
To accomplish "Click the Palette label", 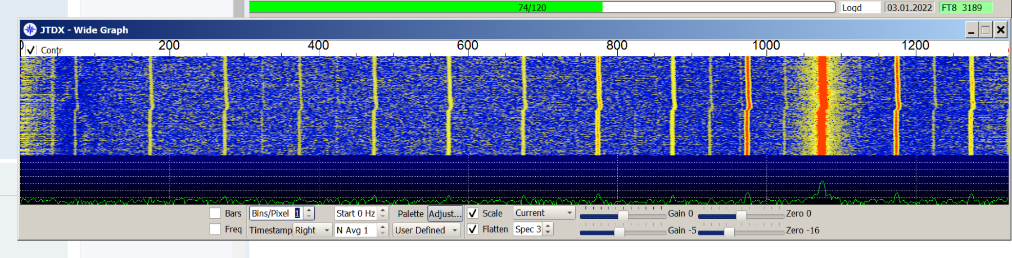I will (x=410, y=214).
